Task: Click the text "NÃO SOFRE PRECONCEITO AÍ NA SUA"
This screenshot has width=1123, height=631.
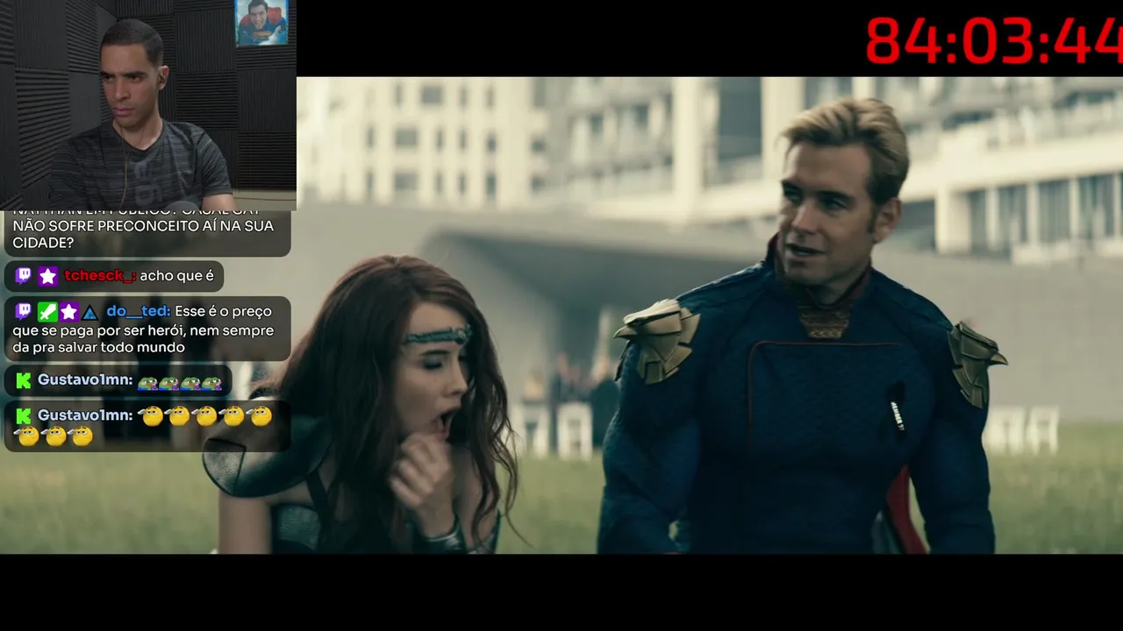Action: tap(144, 225)
